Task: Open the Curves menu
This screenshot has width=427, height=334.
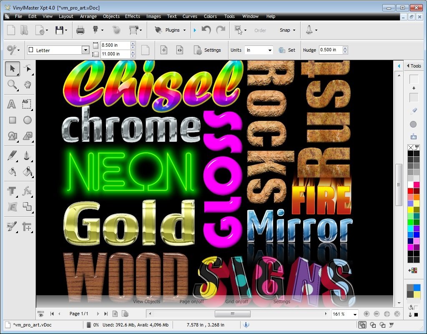Action: [x=190, y=16]
